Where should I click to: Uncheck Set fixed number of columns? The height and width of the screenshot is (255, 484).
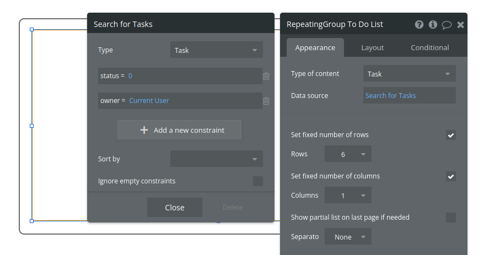click(x=451, y=176)
